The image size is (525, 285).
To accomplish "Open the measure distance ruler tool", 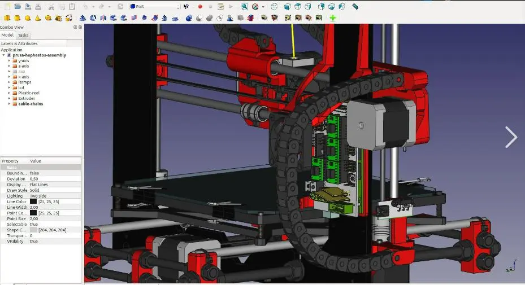I will coord(355,7).
